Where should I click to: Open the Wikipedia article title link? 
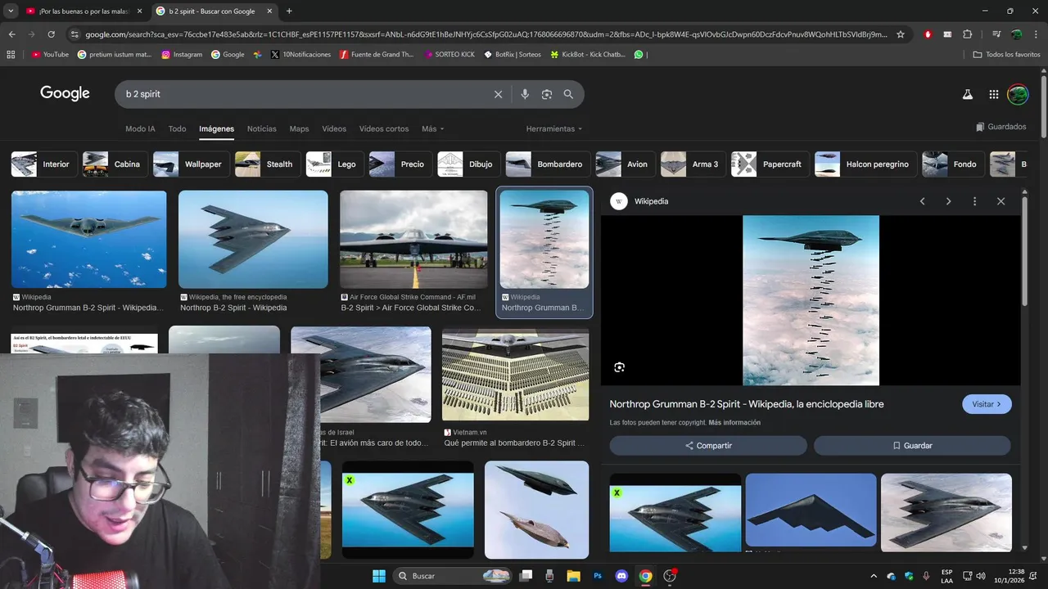pos(747,404)
